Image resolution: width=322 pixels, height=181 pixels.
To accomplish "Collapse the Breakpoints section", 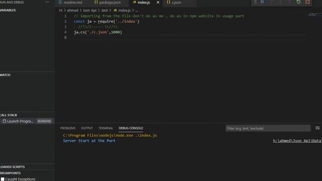I will pyautogui.click(x=10, y=173).
